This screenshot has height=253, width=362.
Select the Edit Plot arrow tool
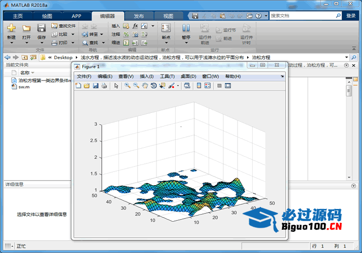(x=116, y=86)
